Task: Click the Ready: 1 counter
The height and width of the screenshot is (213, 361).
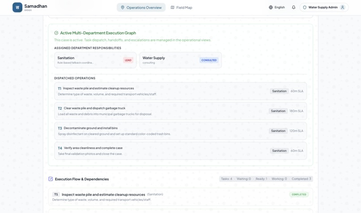Action: [261, 179]
